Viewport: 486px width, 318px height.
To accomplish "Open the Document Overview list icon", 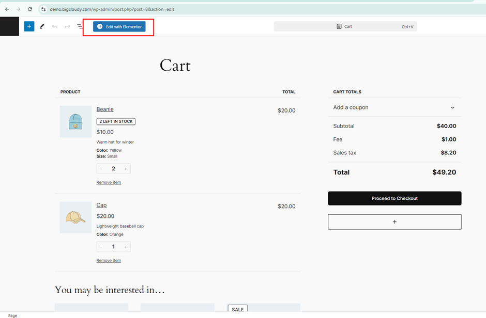I will tap(80, 26).
